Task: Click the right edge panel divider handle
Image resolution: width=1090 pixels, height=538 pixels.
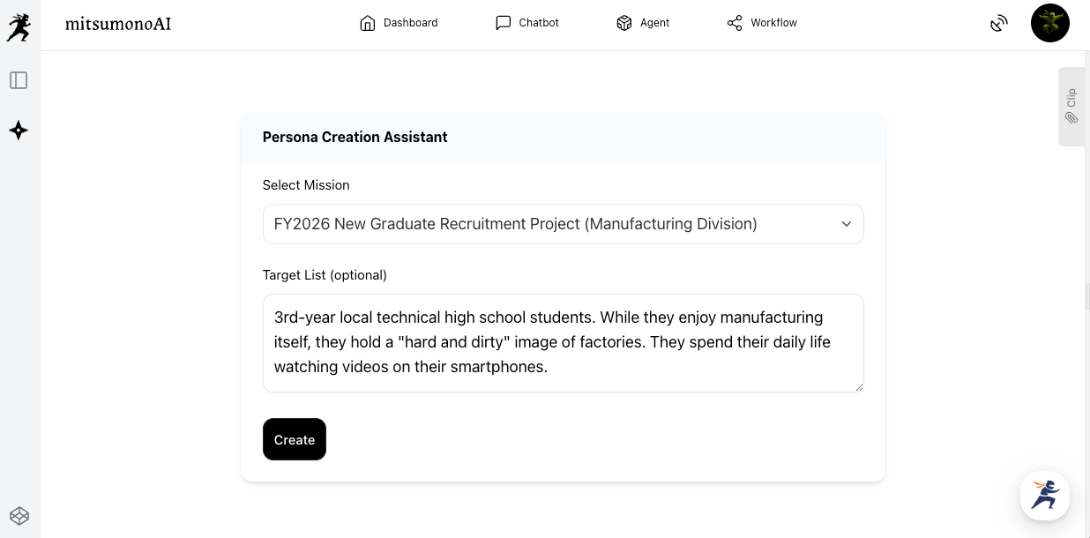Action: click(1087, 296)
